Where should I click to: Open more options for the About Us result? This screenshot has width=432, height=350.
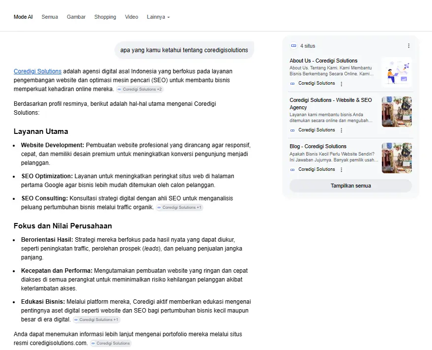coord(342,84)
